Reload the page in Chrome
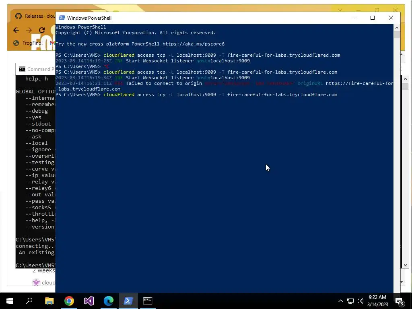This screenshot has width=412, height=309. click(42, 30)
